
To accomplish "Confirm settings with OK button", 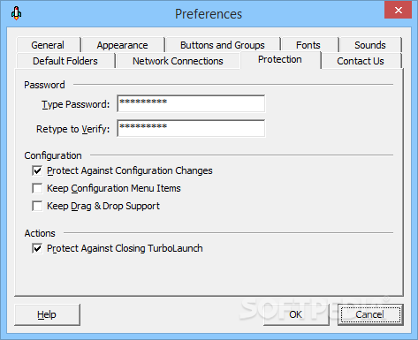I will pyautogui.click(x=296, y=314).
